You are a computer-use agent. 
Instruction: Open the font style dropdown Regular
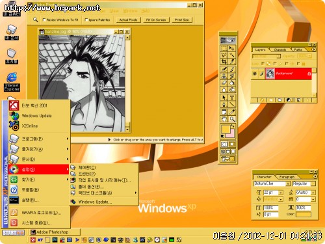point(313,184)
